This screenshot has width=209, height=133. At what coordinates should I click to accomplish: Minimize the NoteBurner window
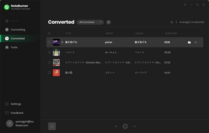click(x=191, y=5)
